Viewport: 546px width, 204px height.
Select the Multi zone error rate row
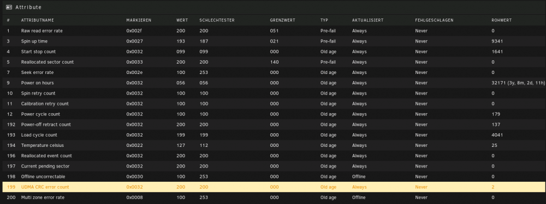pyautogui.click(x=273, y=197)
